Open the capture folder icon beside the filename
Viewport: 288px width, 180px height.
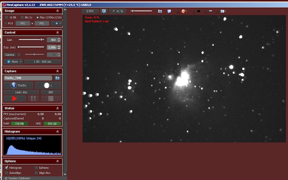tap(58, 78)
